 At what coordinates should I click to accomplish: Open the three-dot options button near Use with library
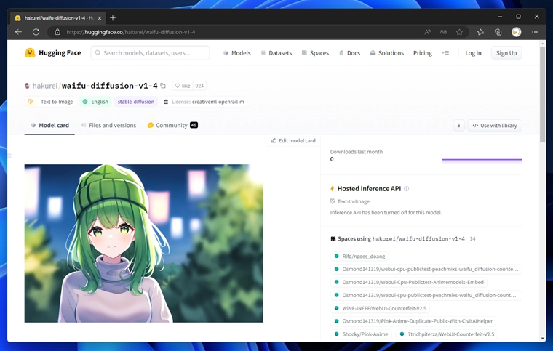tap(459, 125)
